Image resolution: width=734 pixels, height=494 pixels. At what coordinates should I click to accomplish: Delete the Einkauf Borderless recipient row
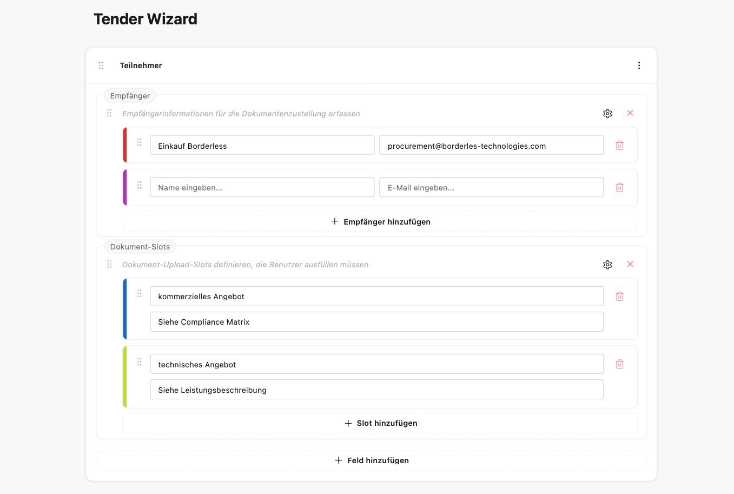[x=620, y=145]
